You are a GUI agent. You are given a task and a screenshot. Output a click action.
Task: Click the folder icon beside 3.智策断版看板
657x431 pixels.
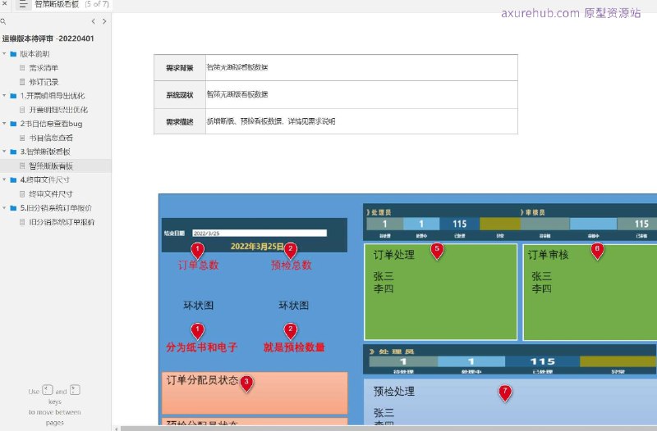[13, 152]
